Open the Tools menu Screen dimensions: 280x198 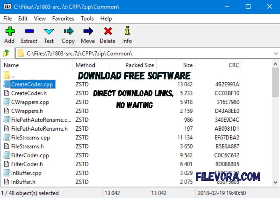(x=87, y=18)
